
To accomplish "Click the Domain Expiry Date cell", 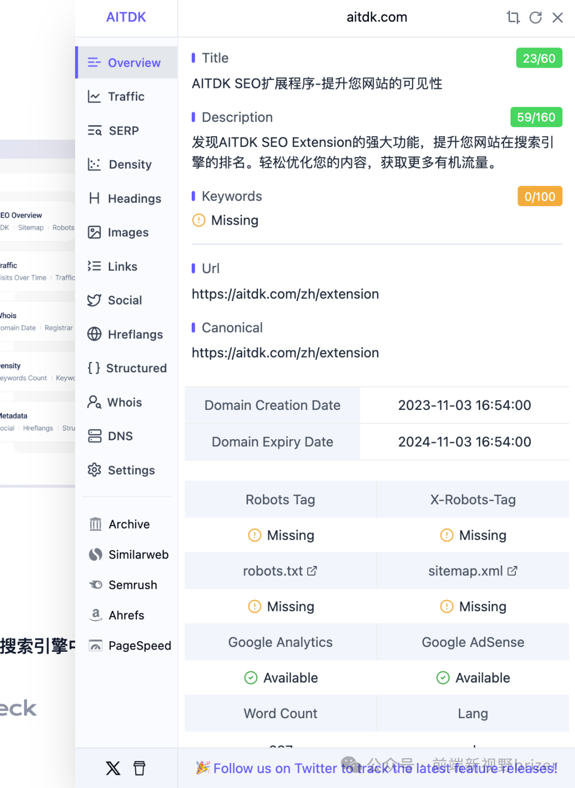I will 273,442.
